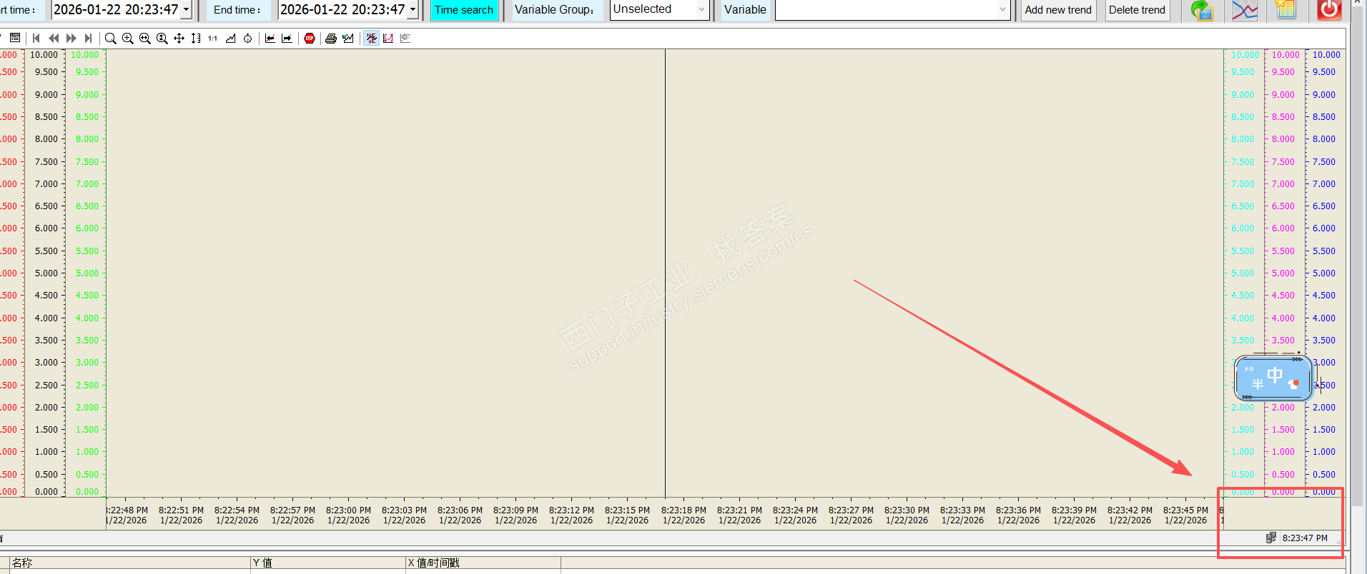This screenshot has width=1367, height=574.
Task: Click the Delete trend button
Action: [x=1137, y=10]
